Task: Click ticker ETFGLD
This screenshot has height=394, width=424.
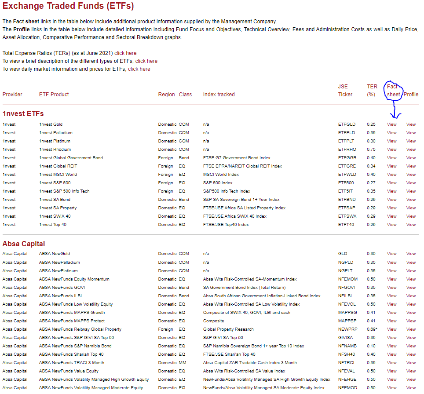Action: tap(347, 124)
